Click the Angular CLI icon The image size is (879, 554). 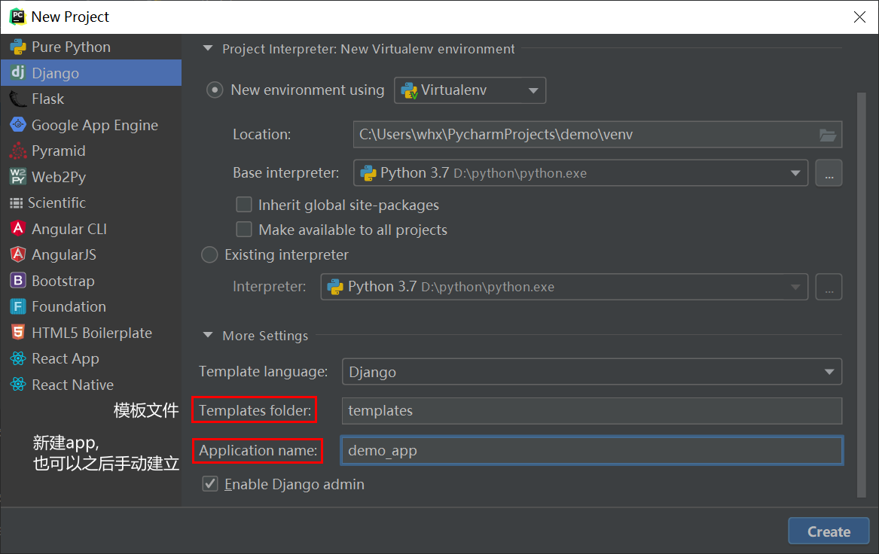18,229
